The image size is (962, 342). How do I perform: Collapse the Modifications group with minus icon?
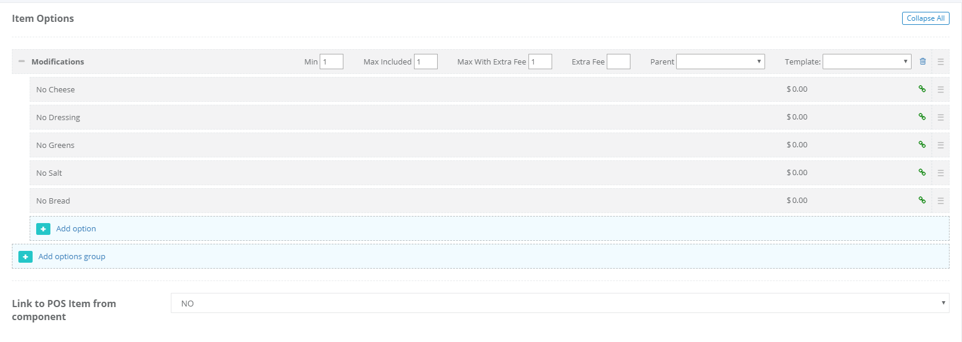(x=21, y=62)
